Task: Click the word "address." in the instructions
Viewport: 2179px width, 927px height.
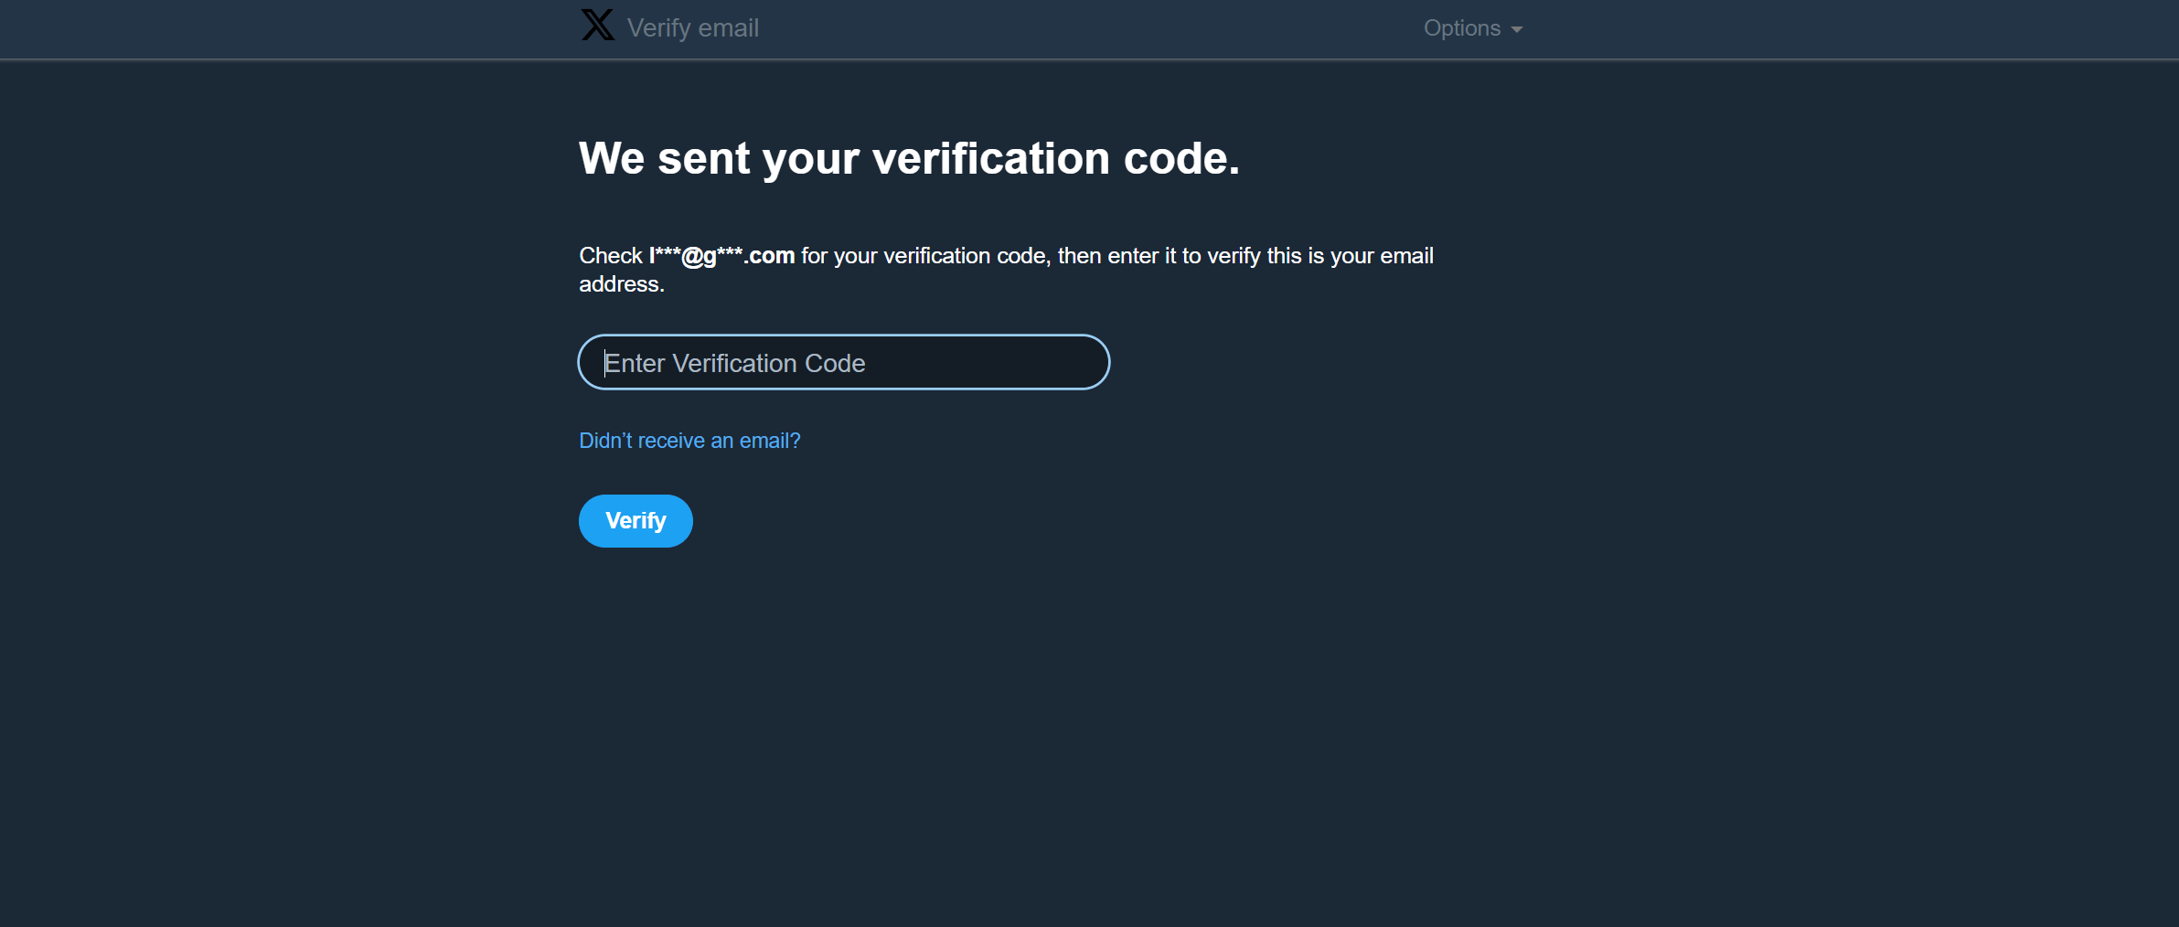Action: click(621, 284)
